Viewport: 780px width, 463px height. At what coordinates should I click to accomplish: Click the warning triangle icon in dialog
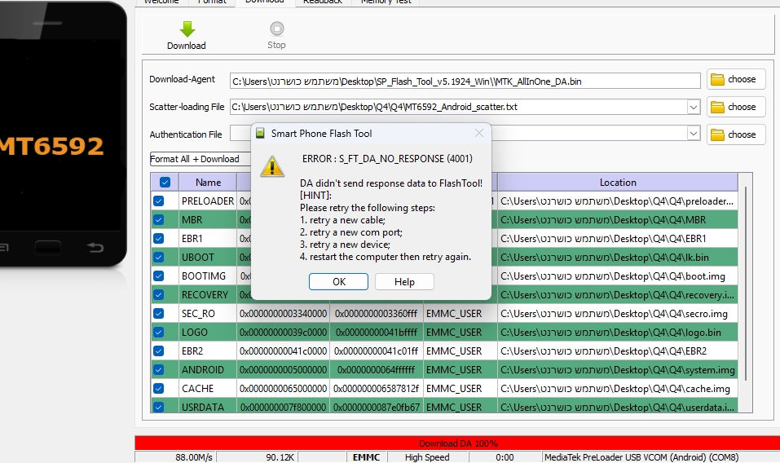click(272, 166)
